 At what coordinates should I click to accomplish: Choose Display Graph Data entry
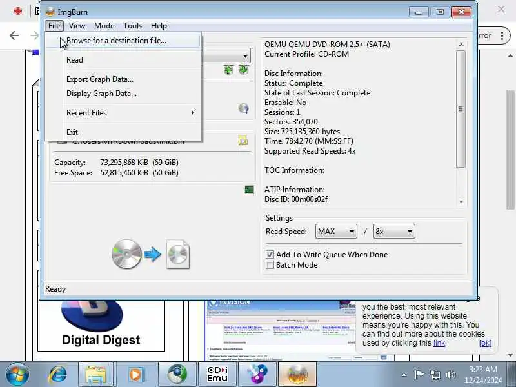click(123, 94)
